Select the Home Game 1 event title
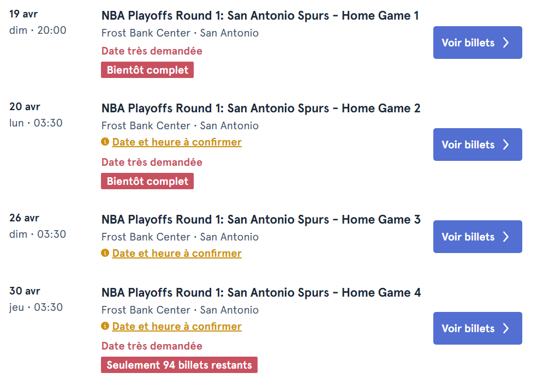 [260, 16]
